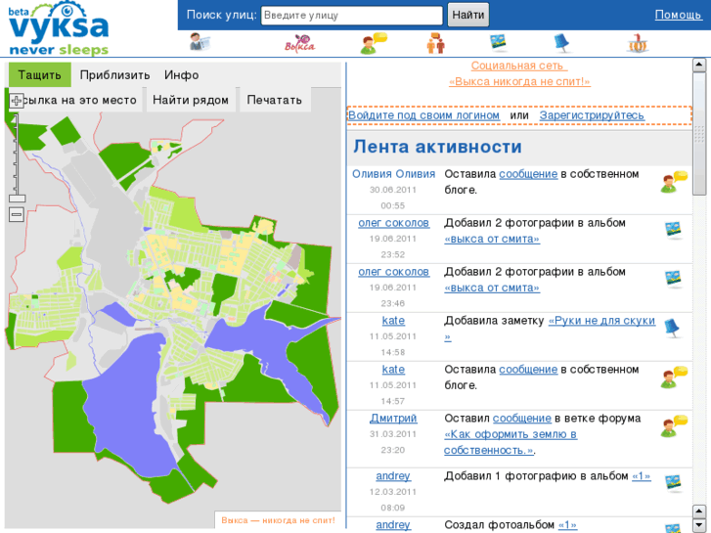Click the map zoom in plus icon
The image size is (711, 533).
[x=17, y=101]
